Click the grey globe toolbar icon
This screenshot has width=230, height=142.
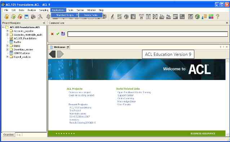pos(126,17)
